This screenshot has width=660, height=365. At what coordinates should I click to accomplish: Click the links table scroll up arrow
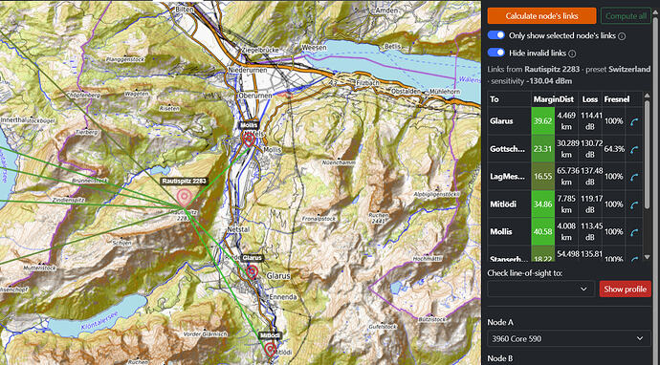(647, 97)
